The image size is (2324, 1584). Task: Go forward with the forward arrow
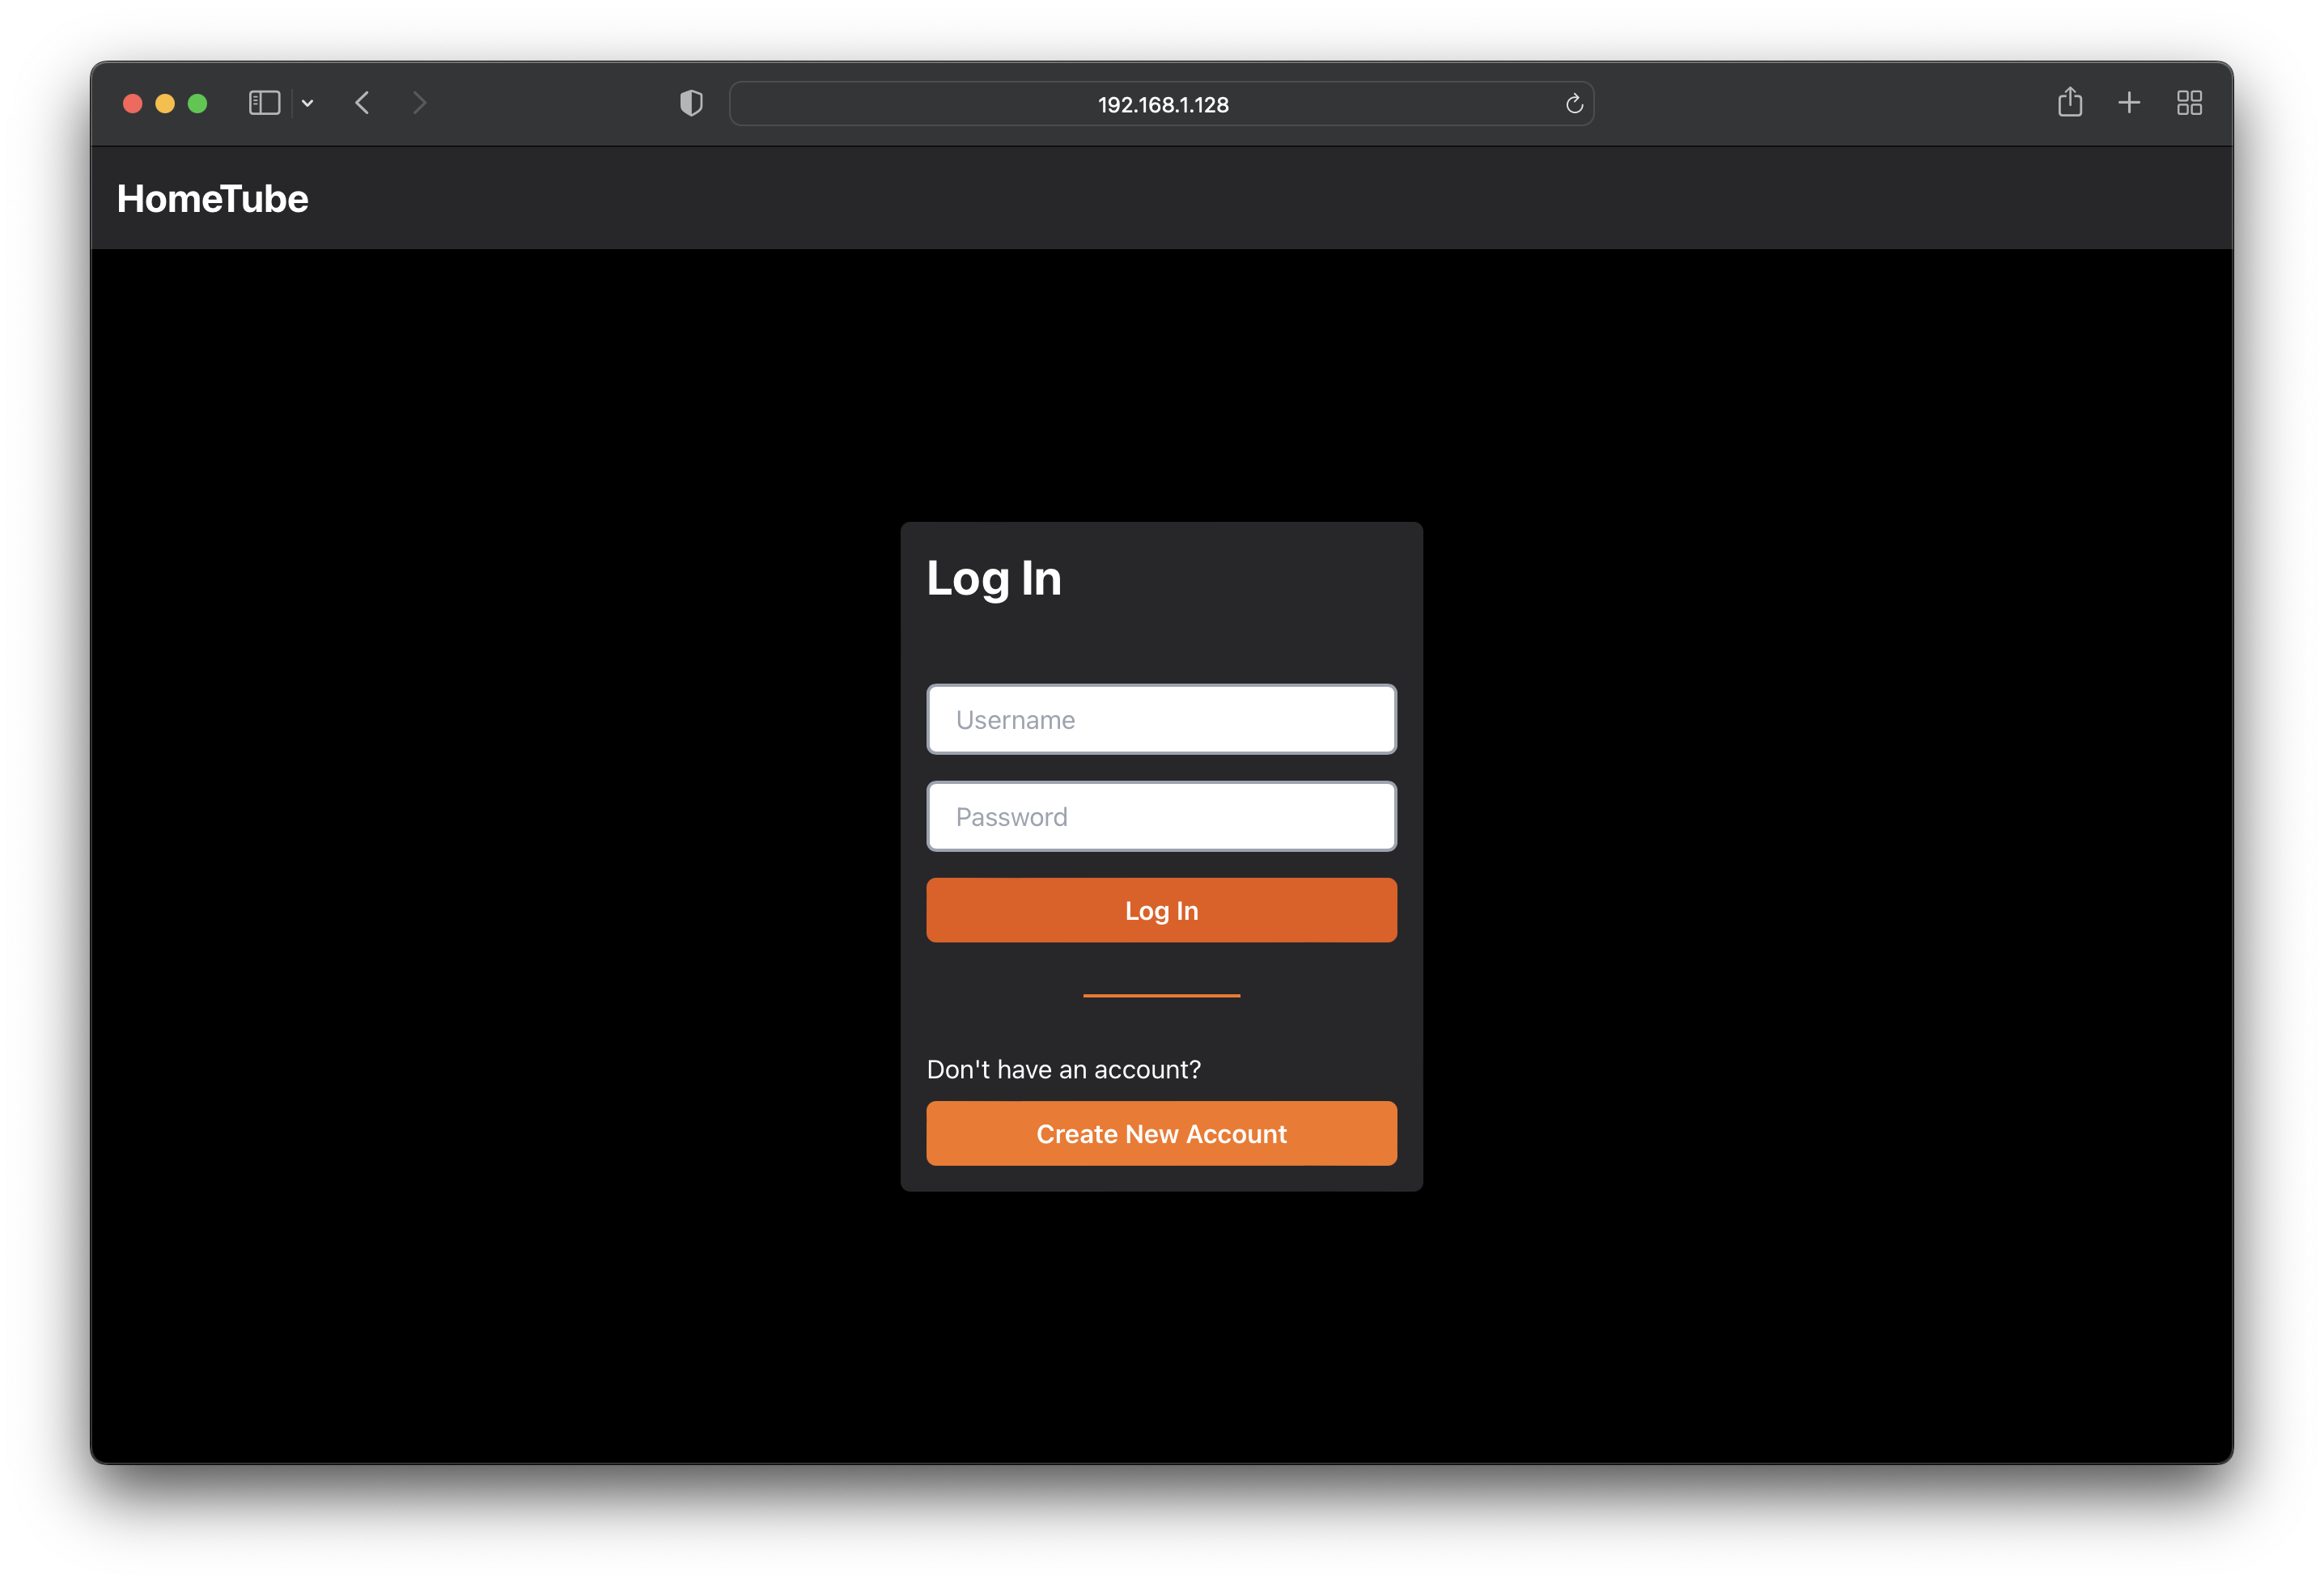(419, 103)
